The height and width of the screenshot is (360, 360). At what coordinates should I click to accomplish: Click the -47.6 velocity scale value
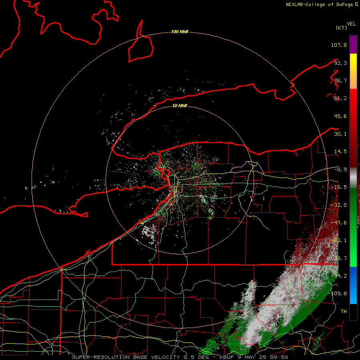[x=339, y=223]
